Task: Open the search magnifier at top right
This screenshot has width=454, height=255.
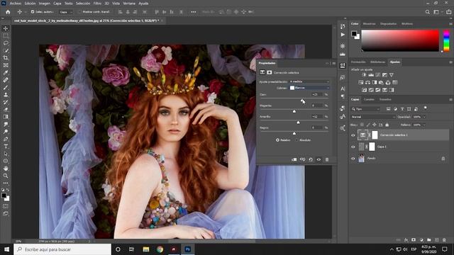Action: pos(427,12)
